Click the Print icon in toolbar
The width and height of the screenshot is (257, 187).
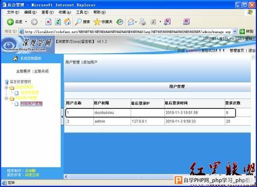pyautogui.click(x=142, y=22)
